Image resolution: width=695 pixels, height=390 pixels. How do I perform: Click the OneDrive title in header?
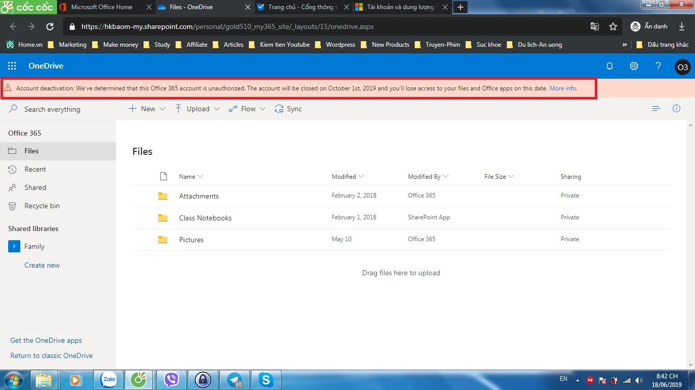[x=46, y=66]
